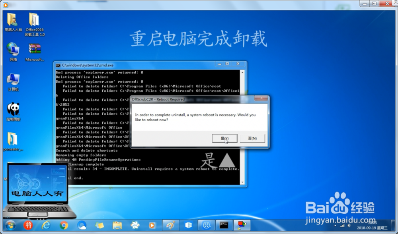Open Windows Explorer folder in taskbar
Screen dimensions: 398x234
(x=117, y=225)
